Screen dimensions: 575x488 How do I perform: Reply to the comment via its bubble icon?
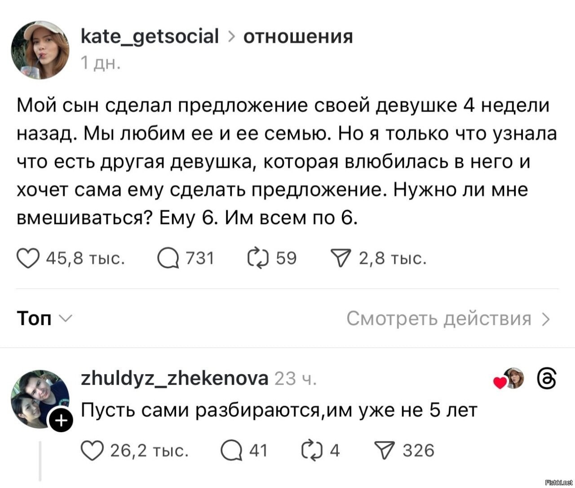(x=231, y=451)
